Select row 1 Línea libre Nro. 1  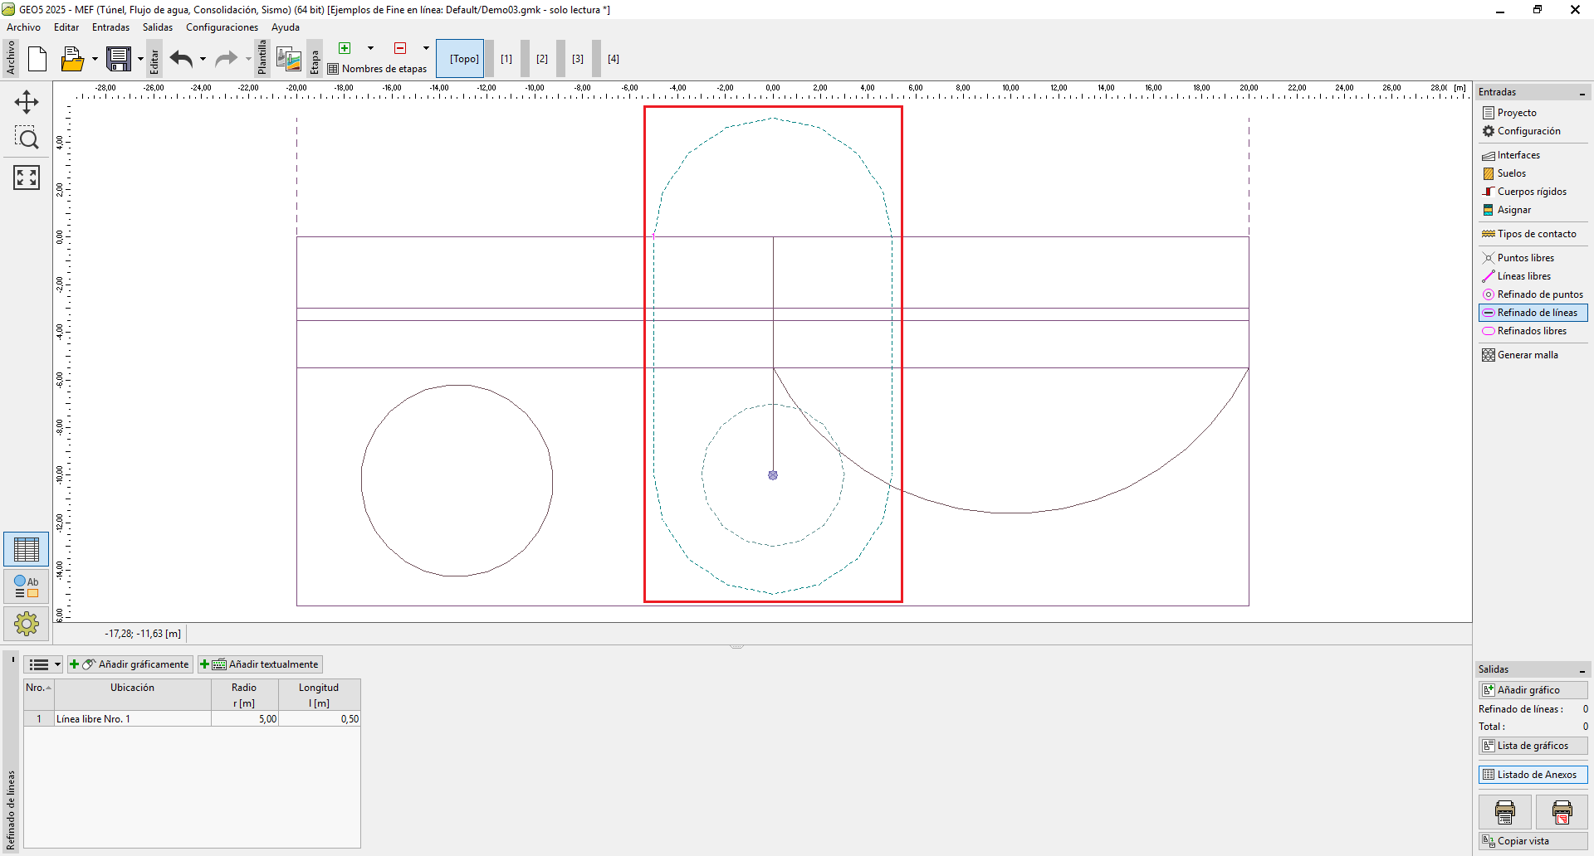click(x=133, y=719)
